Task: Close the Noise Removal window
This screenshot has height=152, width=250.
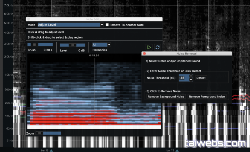Action: click(144, 54)
